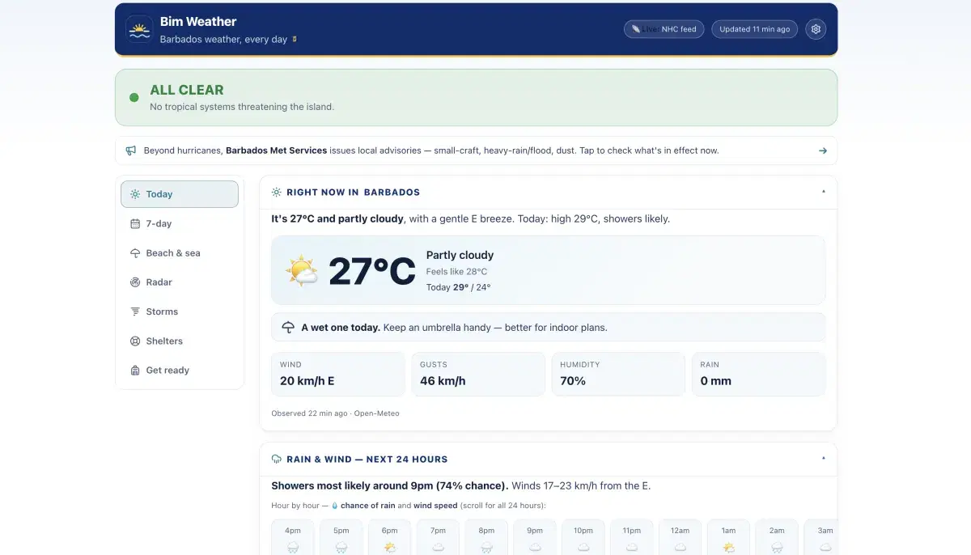Select the 11pm hourly card
This screenshot has height=555, width=971.
click(x=632, y=537)
